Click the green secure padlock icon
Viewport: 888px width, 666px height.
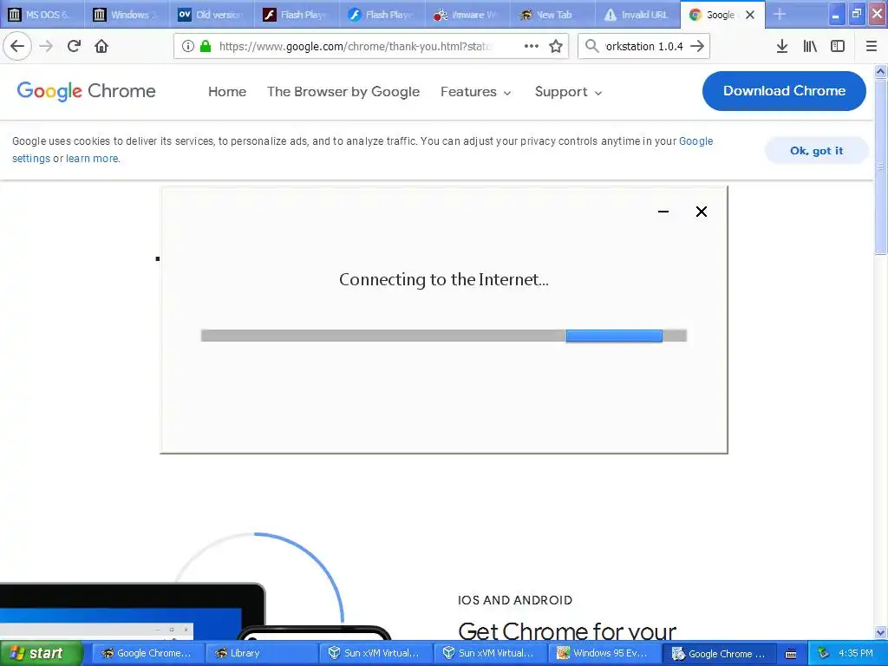(206, 47)
